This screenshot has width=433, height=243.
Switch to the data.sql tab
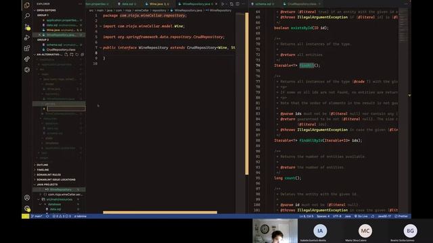[x=128, y=4]
